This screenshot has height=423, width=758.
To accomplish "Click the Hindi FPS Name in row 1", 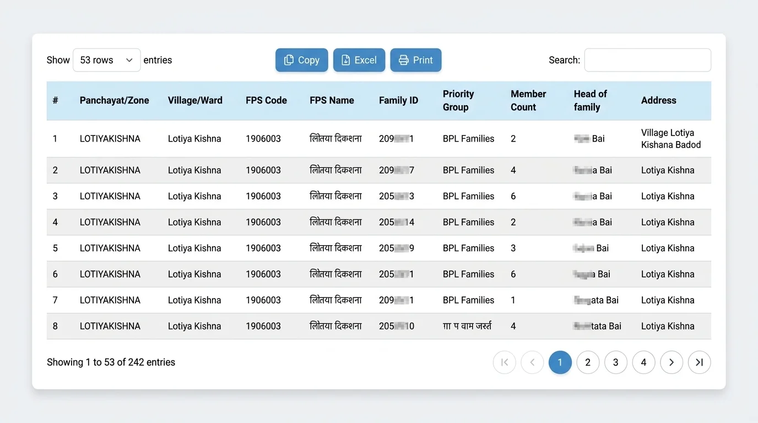I will tap(335, 139).
